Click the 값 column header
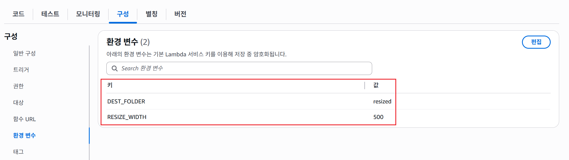This screenshot has width=569, height=160. tap(376, 85)
